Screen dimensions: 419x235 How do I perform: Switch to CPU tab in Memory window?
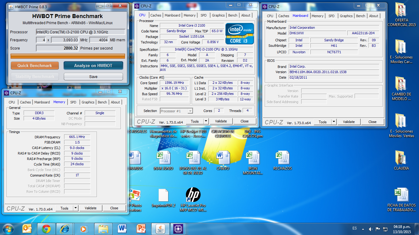click(12, 102)
